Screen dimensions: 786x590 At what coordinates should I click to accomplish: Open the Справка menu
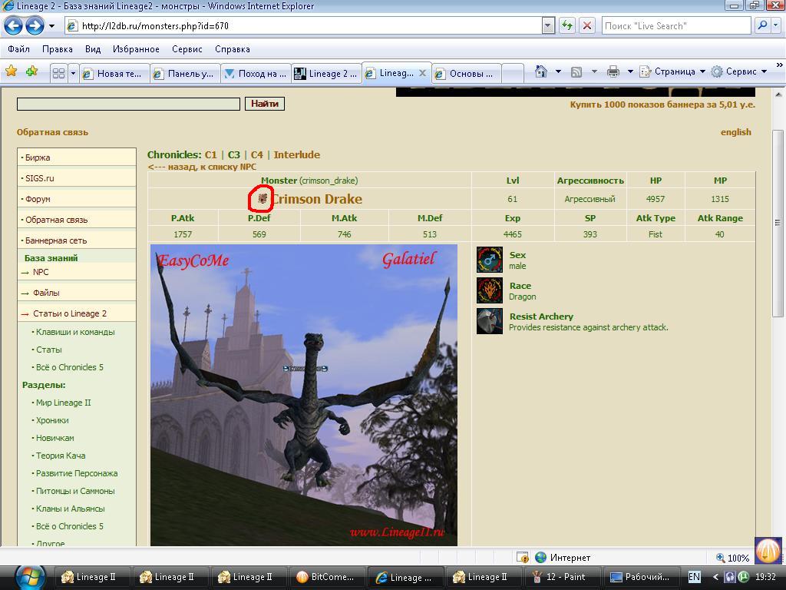[232, 49]
